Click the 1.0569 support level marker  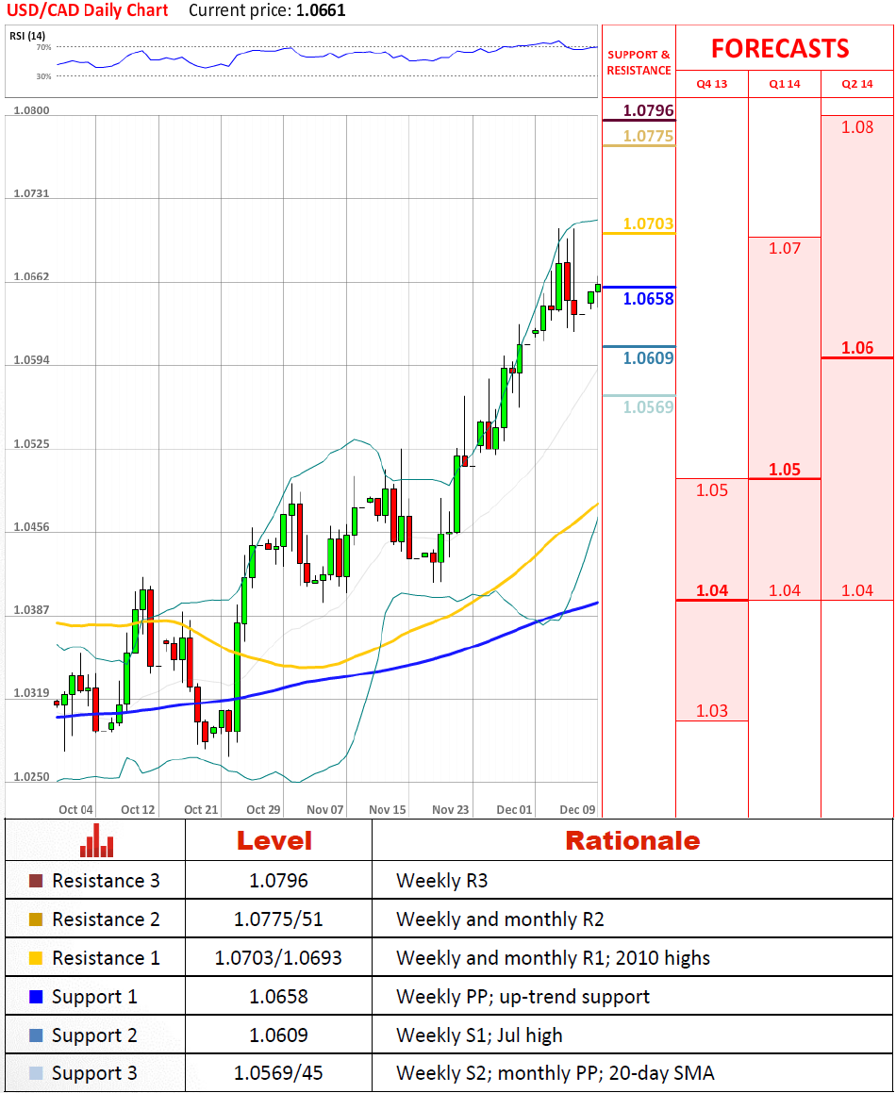point(649,406)
